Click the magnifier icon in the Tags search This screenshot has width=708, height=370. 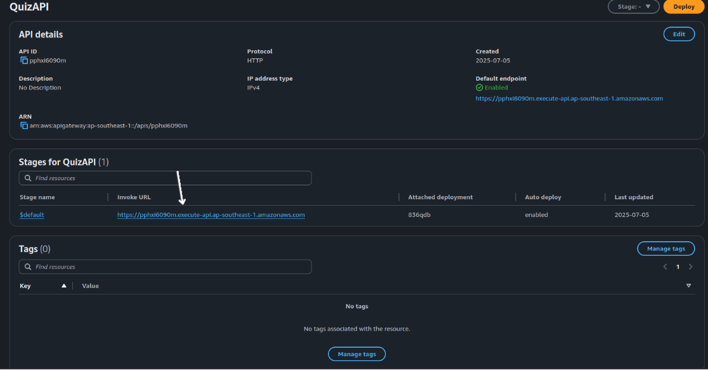28,267
